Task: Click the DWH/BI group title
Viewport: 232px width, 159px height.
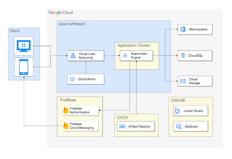Action: (x=178, y=101)
